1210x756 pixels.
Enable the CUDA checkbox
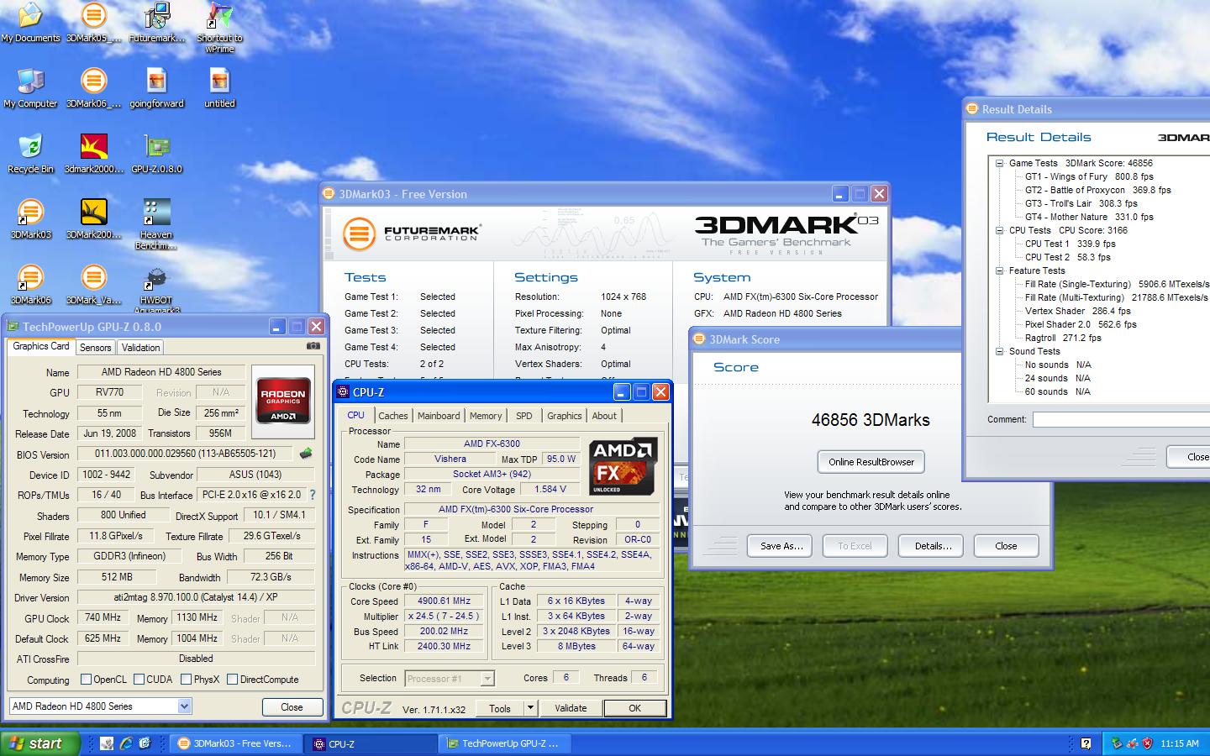coord(139,680)
